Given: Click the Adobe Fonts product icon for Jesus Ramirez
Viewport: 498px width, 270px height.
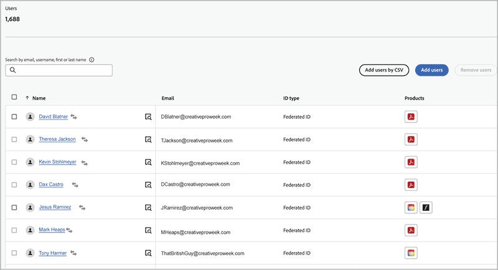Looking at the screenshot, I should pyautogui.click(x=426, y=208).
